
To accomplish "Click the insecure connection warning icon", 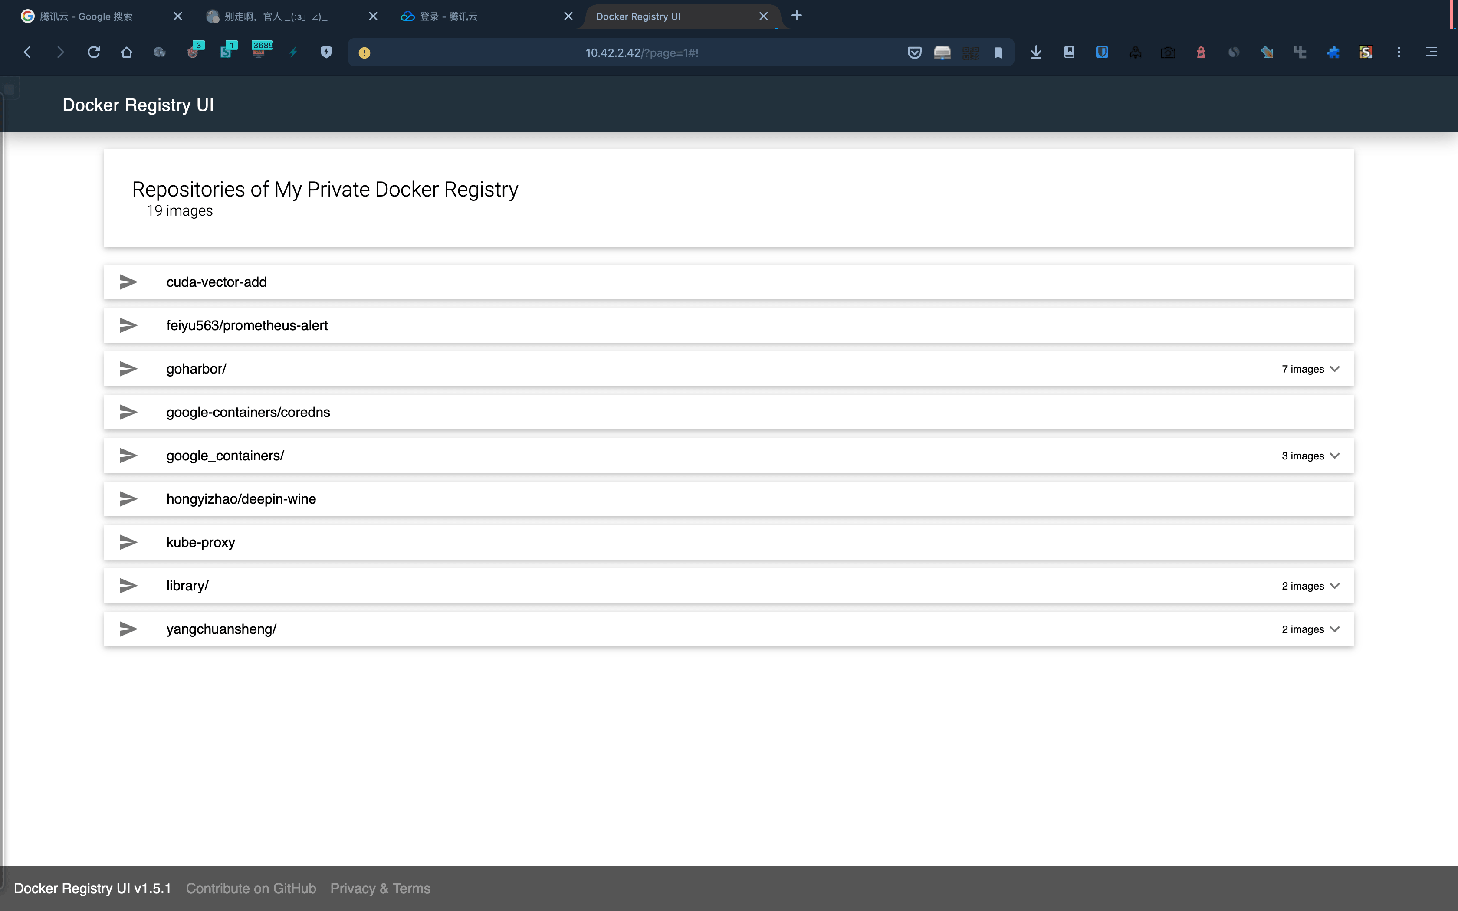I will pyautogui.click(x=364, y=53).
